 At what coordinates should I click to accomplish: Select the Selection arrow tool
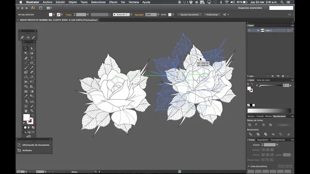click(x=26, y=48)
